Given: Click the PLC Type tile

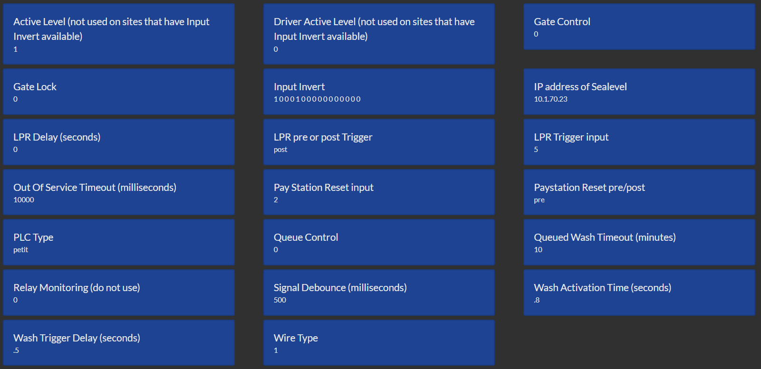Looking at the screenshot, I should pos(119,242).
